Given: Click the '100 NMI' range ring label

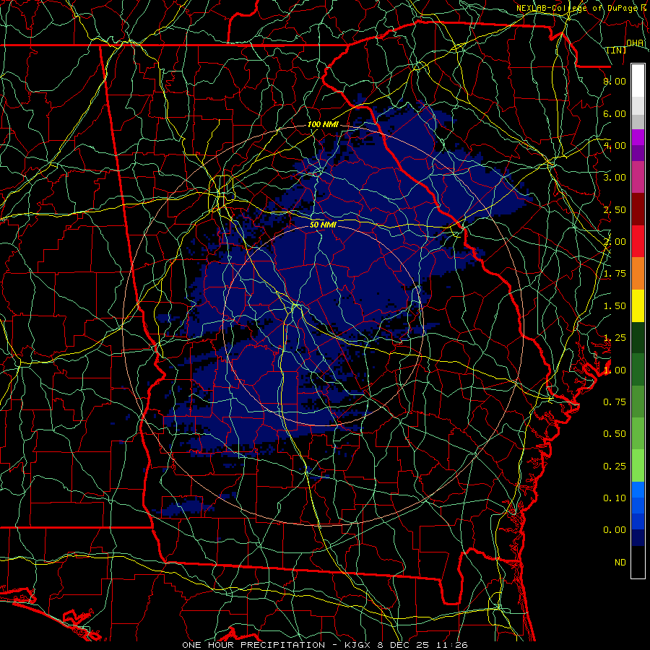Looking at the screenshot, I should pos(323,124).
